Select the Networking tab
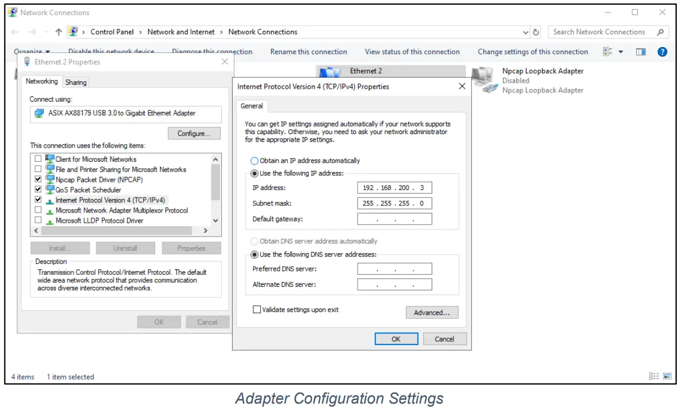The image size is (680, 409). pos(42,81)
